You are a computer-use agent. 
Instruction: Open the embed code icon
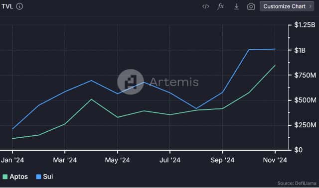[205, 6]
